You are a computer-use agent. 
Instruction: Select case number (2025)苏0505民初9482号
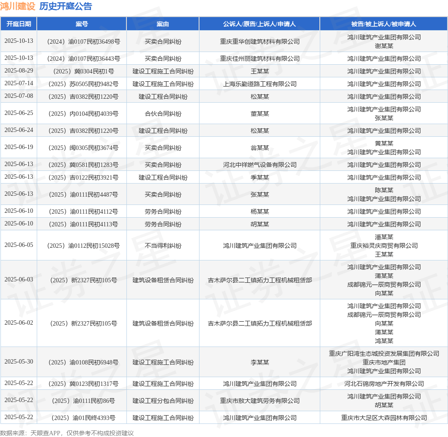point(84,84)
